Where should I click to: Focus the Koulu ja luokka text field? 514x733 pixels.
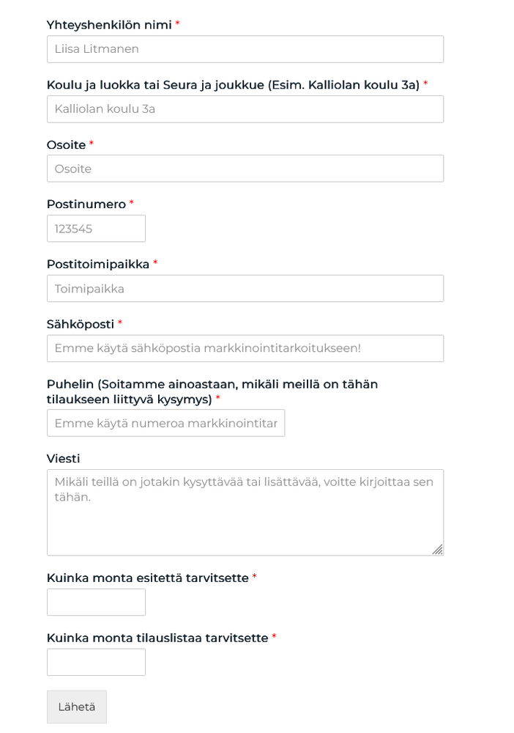tap(245, 109)
